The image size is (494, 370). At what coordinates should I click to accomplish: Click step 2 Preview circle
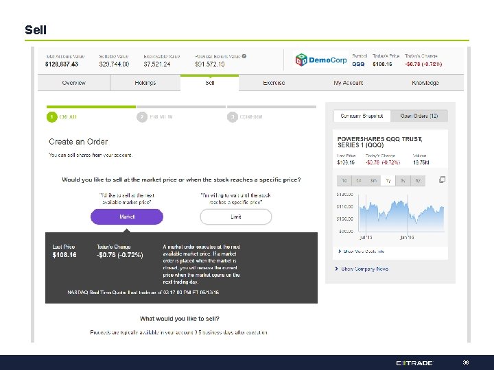(x=142, y=117)
